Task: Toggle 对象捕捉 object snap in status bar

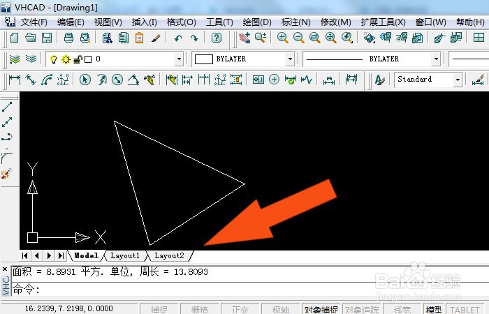Action: (x=321, y=309)
